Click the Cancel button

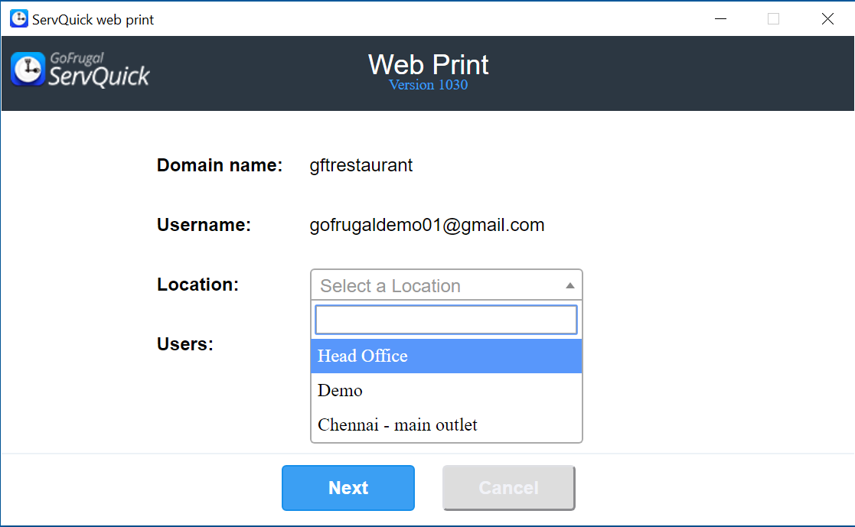[x=508, y=488]
